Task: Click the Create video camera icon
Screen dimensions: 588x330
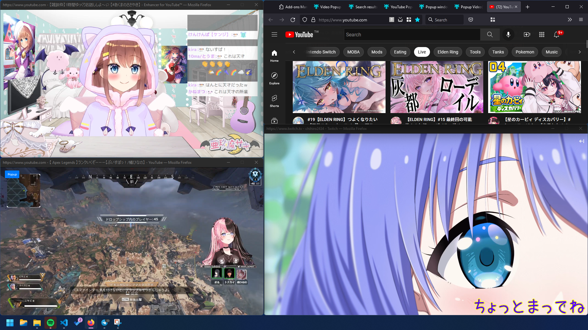Action: click(x=527, y=35)
